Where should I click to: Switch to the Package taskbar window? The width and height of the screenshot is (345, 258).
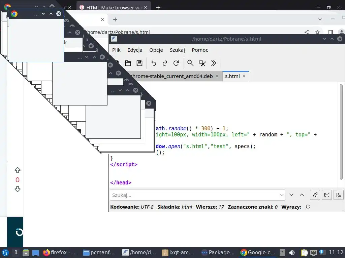218,253
